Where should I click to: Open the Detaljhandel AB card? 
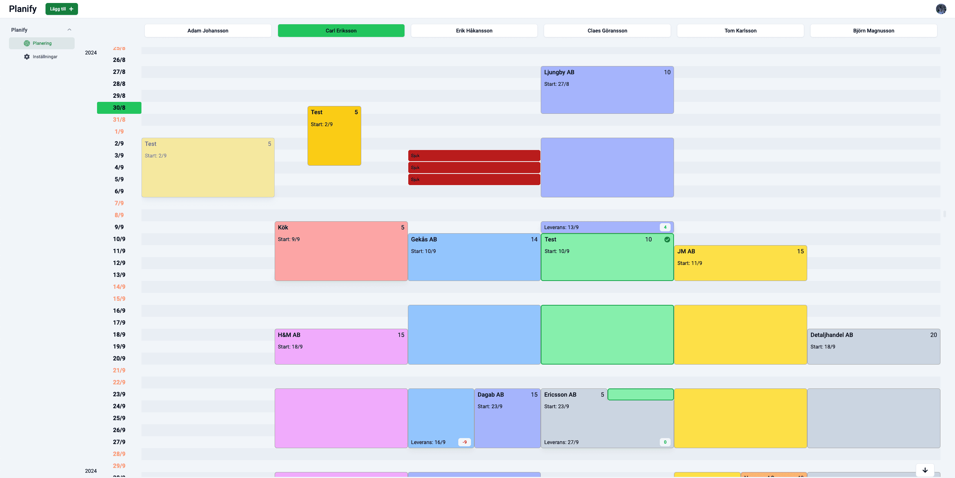point(873,347)
